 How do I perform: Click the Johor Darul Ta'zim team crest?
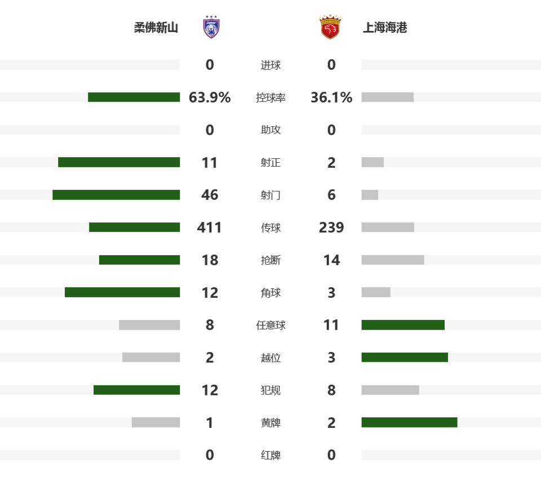point(211,27)
